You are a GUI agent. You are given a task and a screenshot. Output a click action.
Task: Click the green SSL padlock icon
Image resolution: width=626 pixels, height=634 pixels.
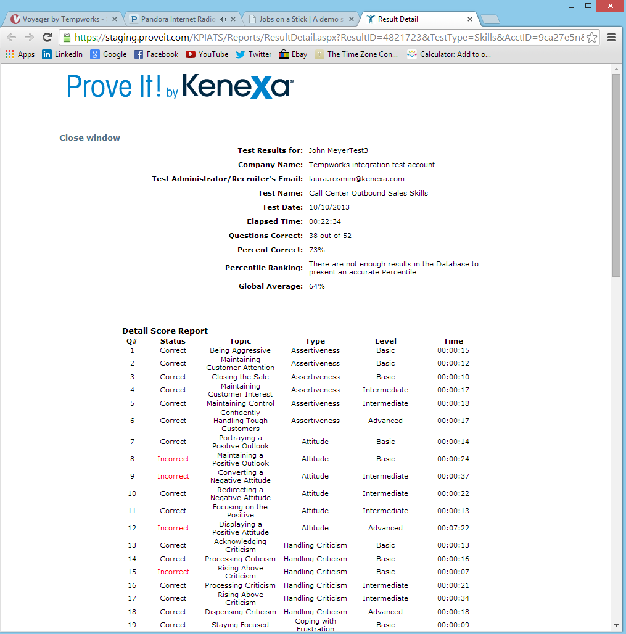click(67, 38)
